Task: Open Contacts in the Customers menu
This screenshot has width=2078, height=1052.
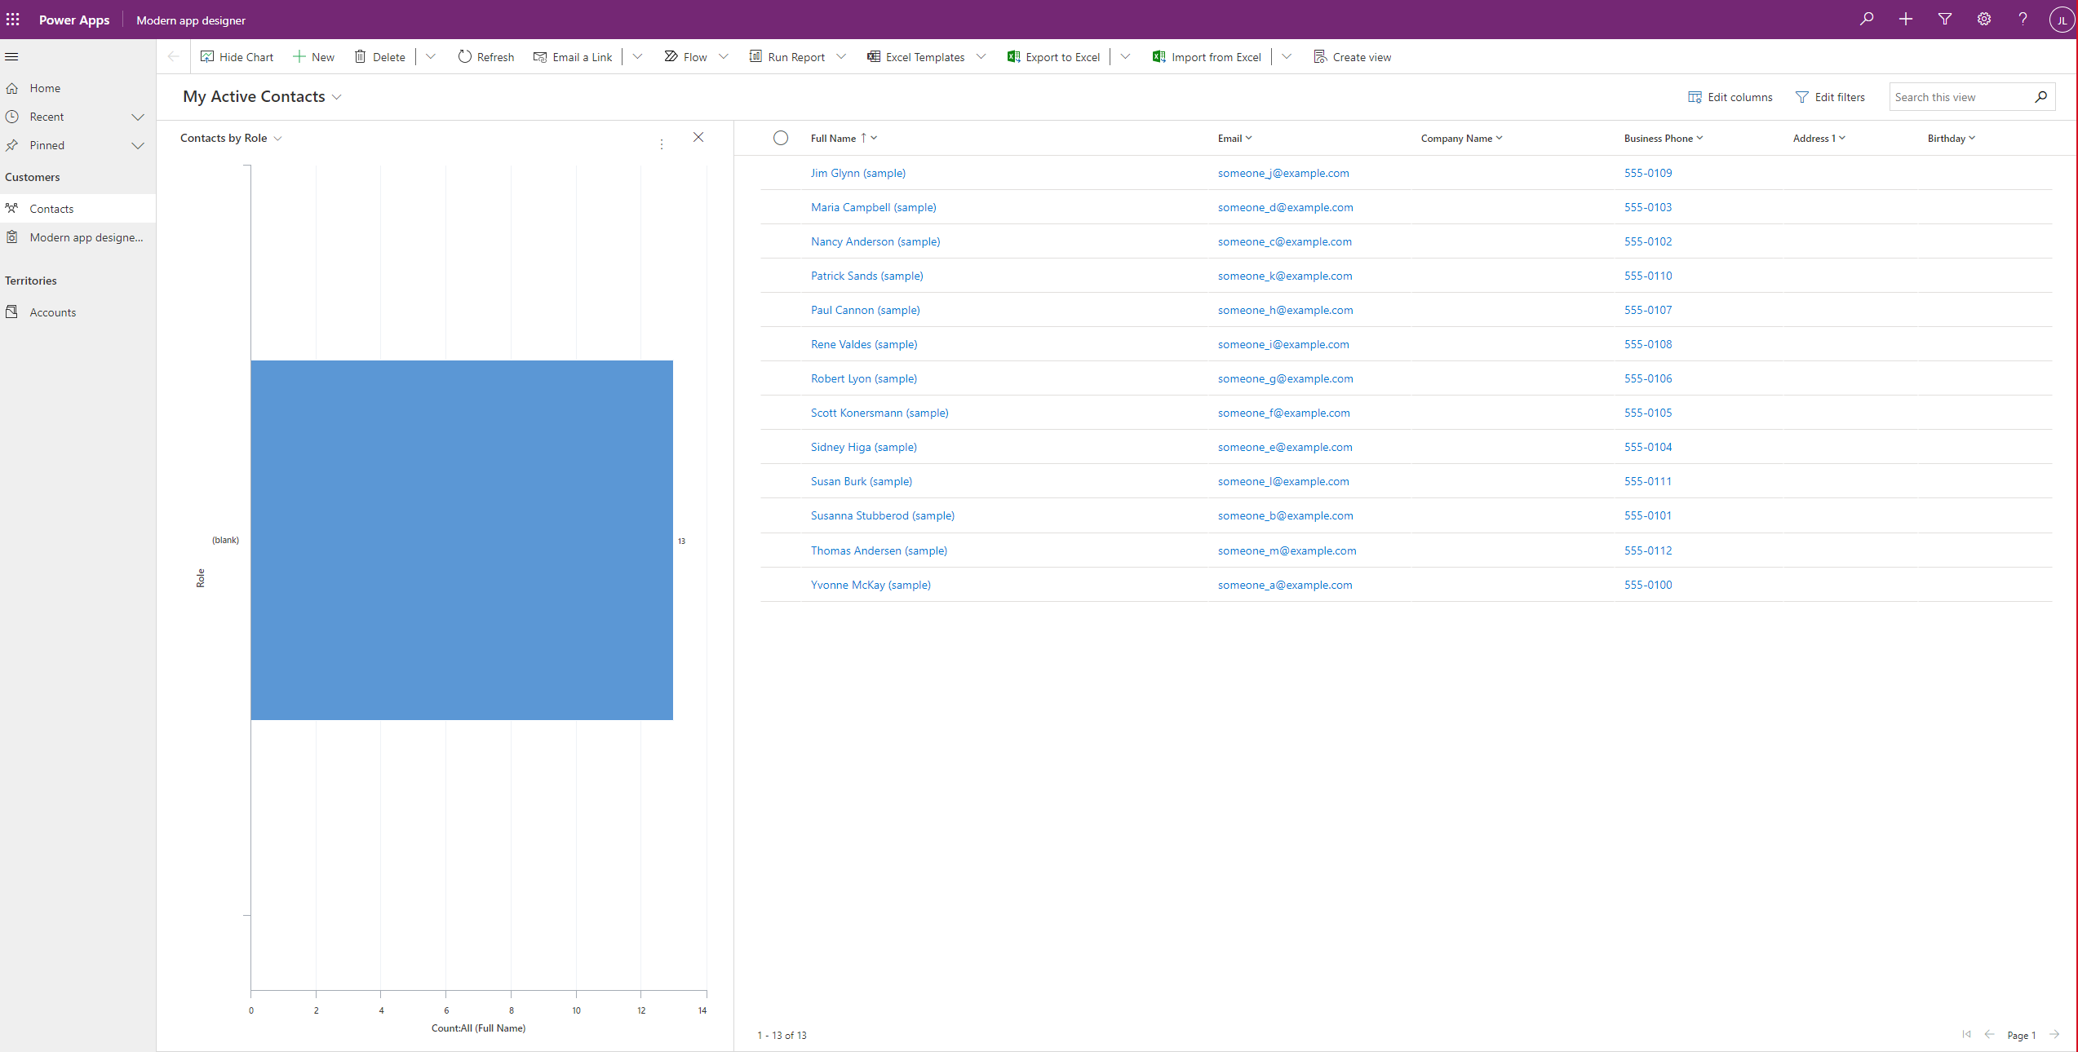Action: (52, 208)
